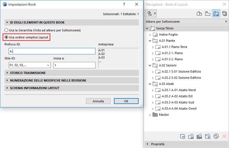This screenshot has width=229, height=148.
Task: Click the A.01 Piante subset folder icon
Action: (x=155, y=41)
